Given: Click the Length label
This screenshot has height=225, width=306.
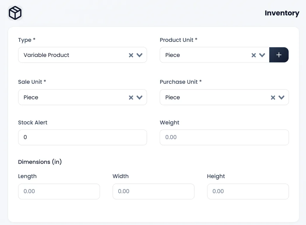Looking at the screenshot, I should [x=27, y=176].
